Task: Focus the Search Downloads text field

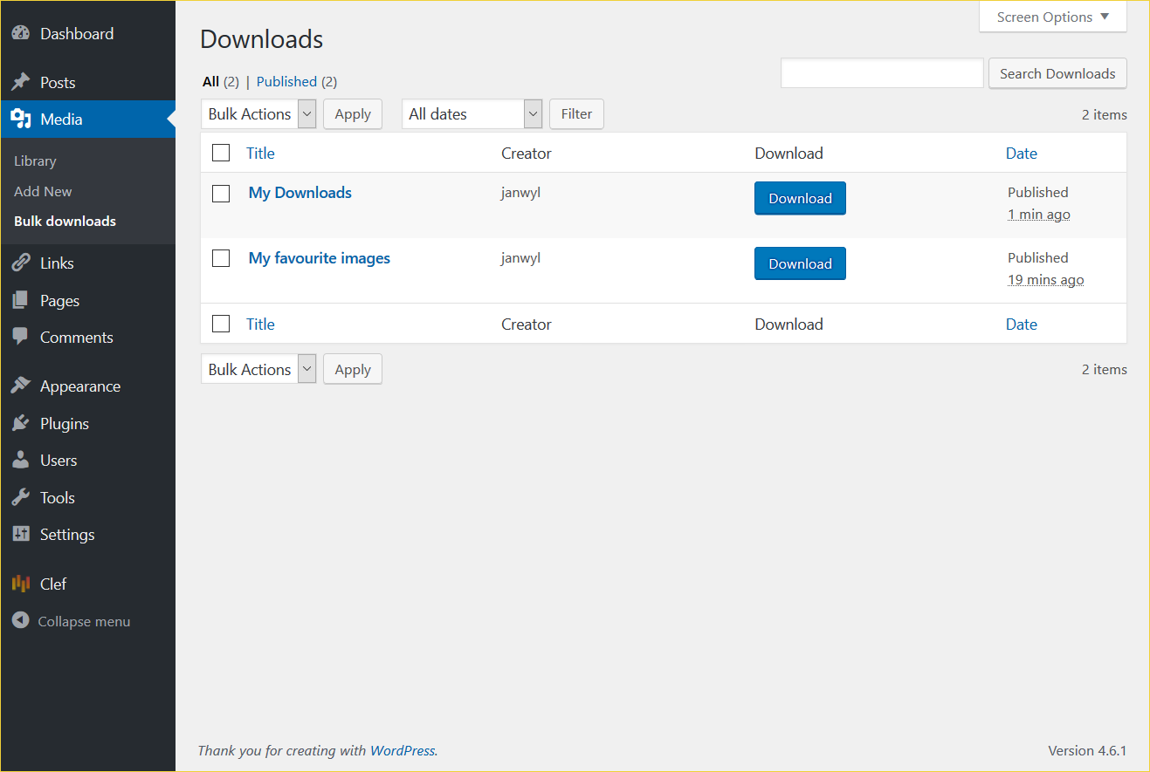Action: (882, 74)
